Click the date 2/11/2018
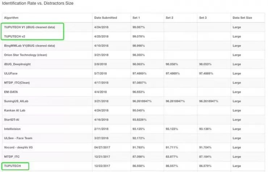 tap(101, 129)
